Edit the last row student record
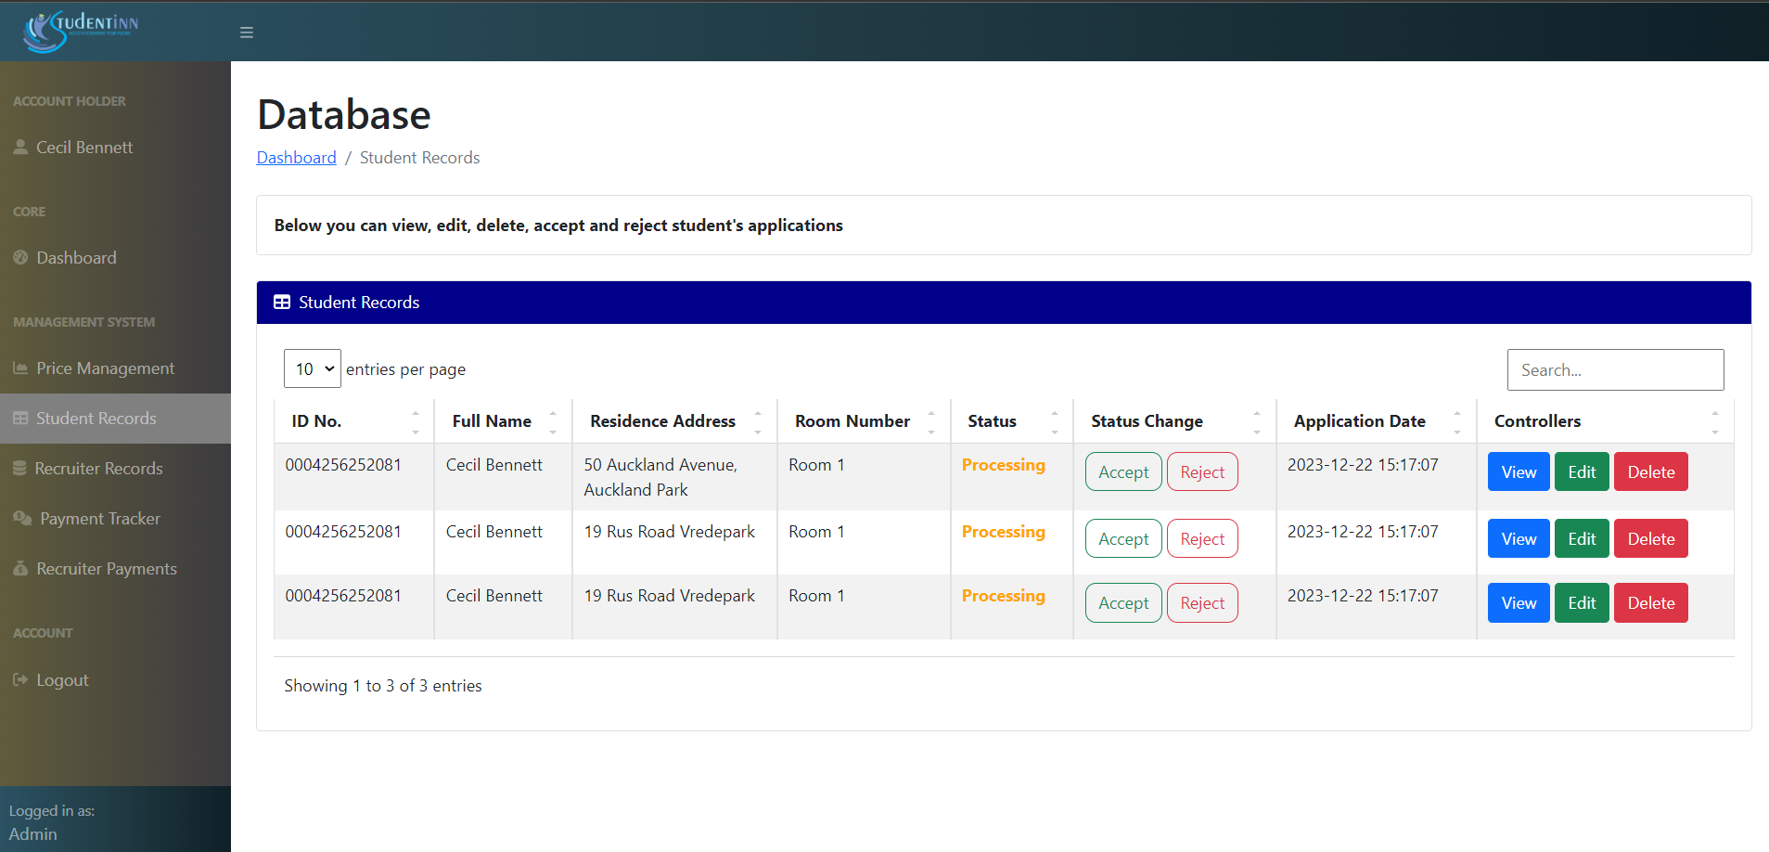The height and width of the screenshot is (852, 1769). [1582, 602]
